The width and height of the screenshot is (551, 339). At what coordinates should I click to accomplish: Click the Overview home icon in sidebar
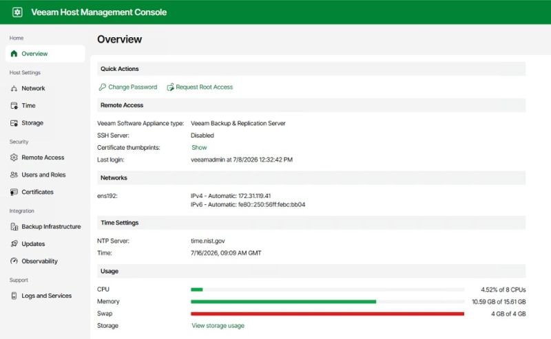tap(14, 54)
